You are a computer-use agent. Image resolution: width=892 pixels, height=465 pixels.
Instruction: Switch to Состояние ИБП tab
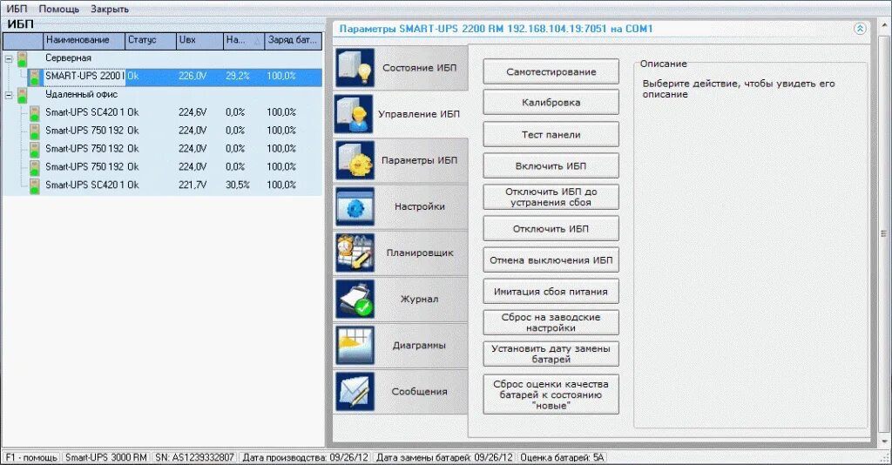[401, 68]
